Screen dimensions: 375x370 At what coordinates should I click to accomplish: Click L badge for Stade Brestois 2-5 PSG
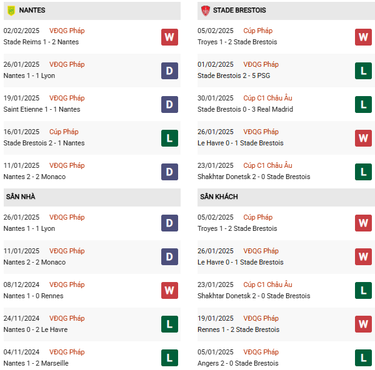tap(364, 71)
